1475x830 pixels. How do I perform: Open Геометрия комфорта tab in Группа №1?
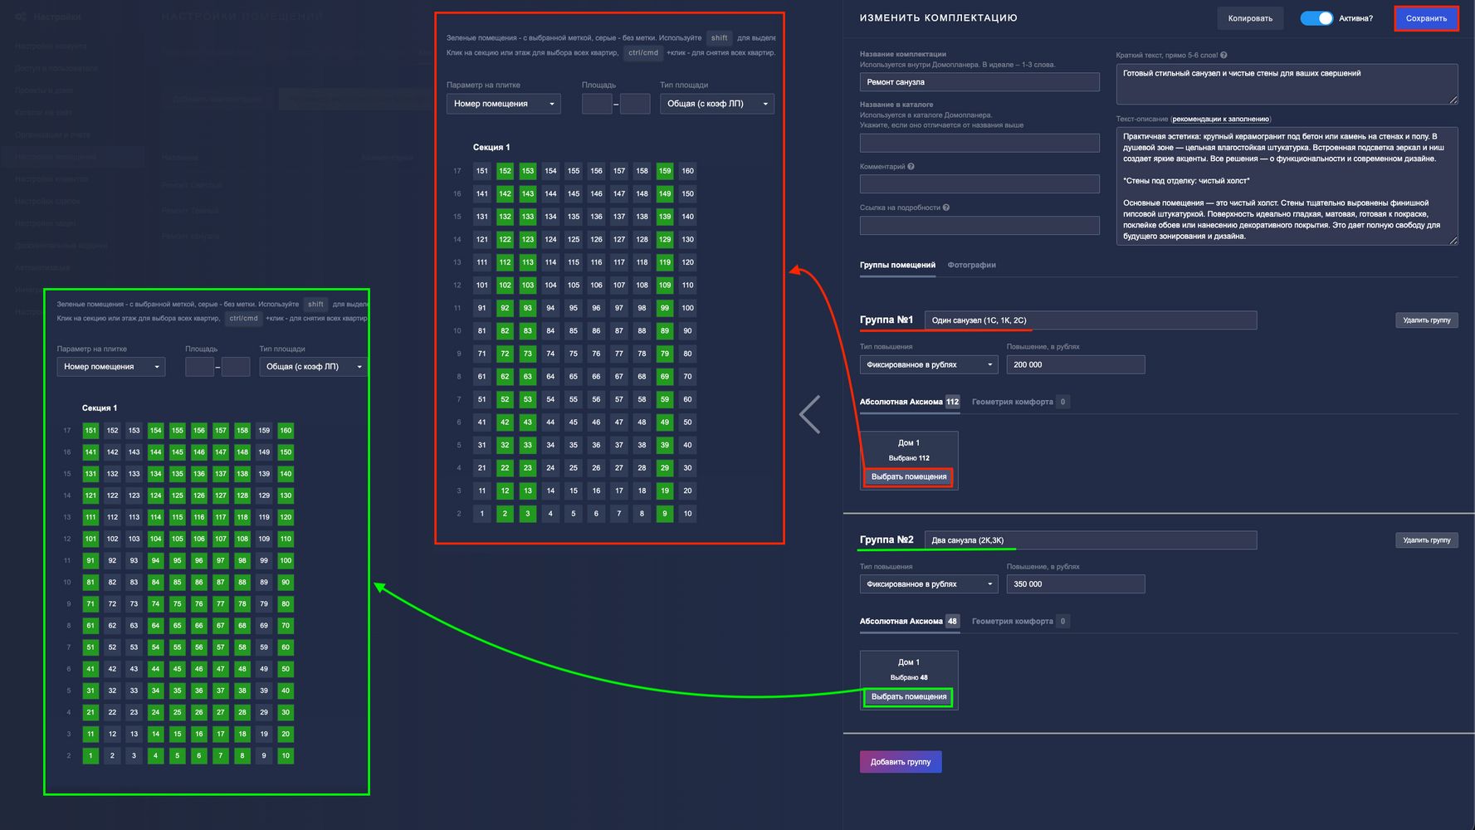tap(1012, 402)
